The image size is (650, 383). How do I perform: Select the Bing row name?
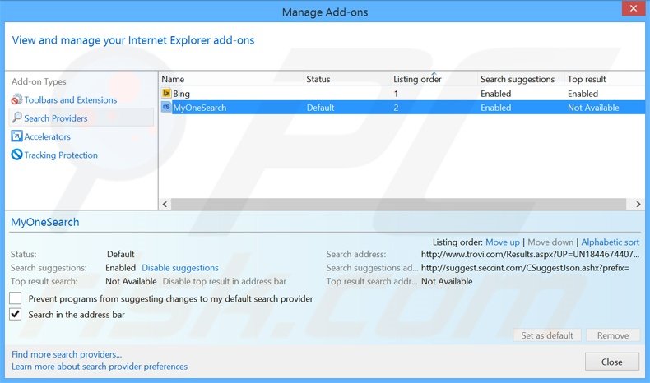click(182, 94)
